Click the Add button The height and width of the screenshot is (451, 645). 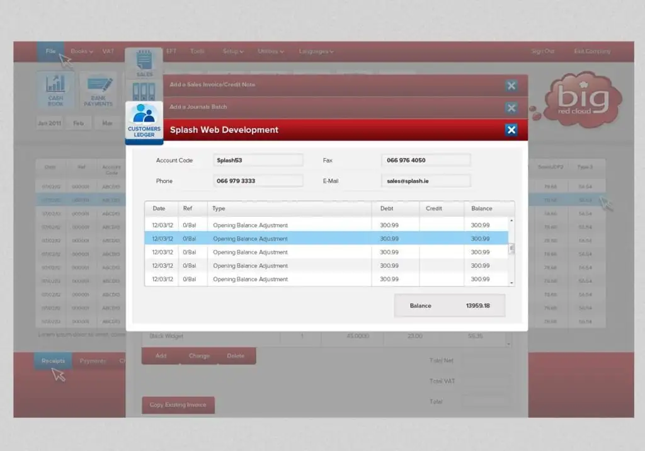pos(161,356)
